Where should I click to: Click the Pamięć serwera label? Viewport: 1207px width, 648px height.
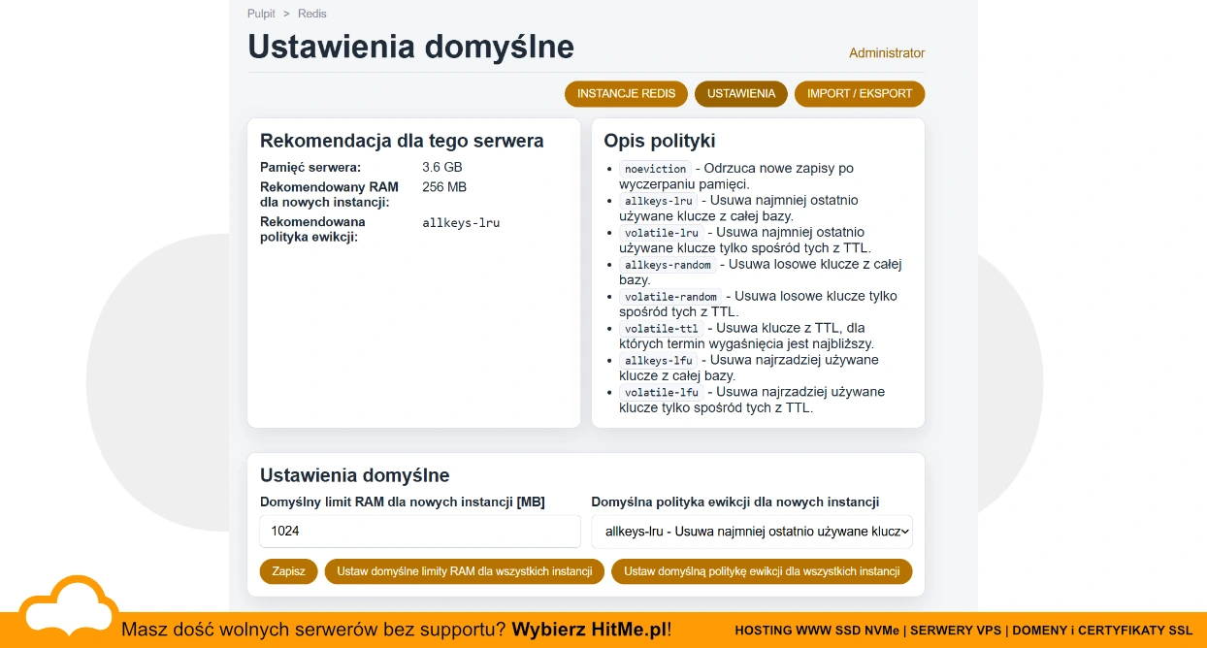coord(310,167)
